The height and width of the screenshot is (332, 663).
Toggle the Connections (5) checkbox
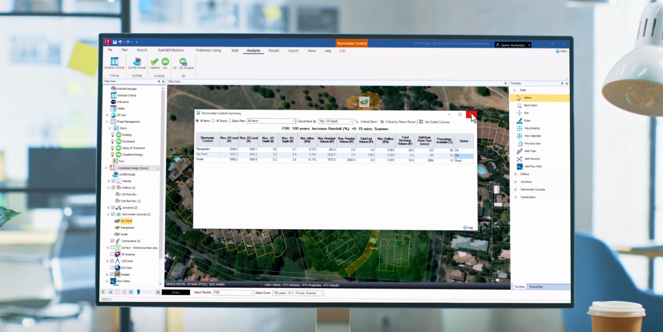tap(112, 241)
